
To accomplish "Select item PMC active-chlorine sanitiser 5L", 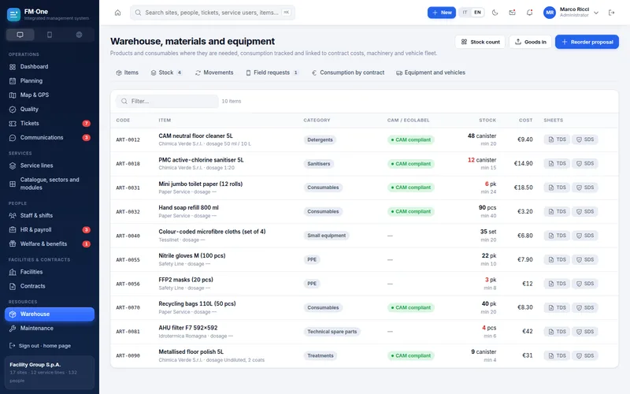I will [201, 160].
